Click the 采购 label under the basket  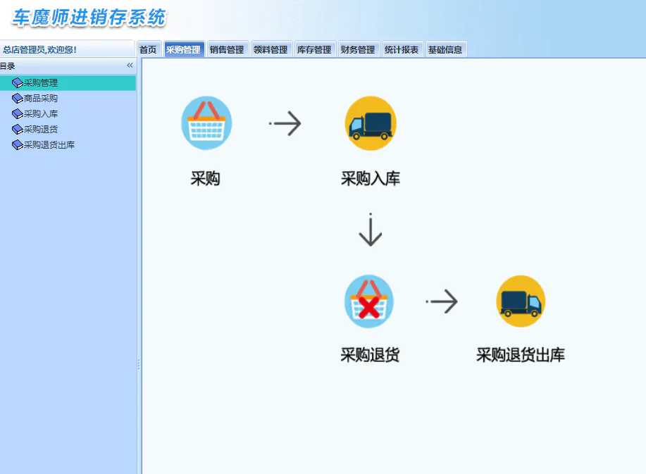coord(205,178)
